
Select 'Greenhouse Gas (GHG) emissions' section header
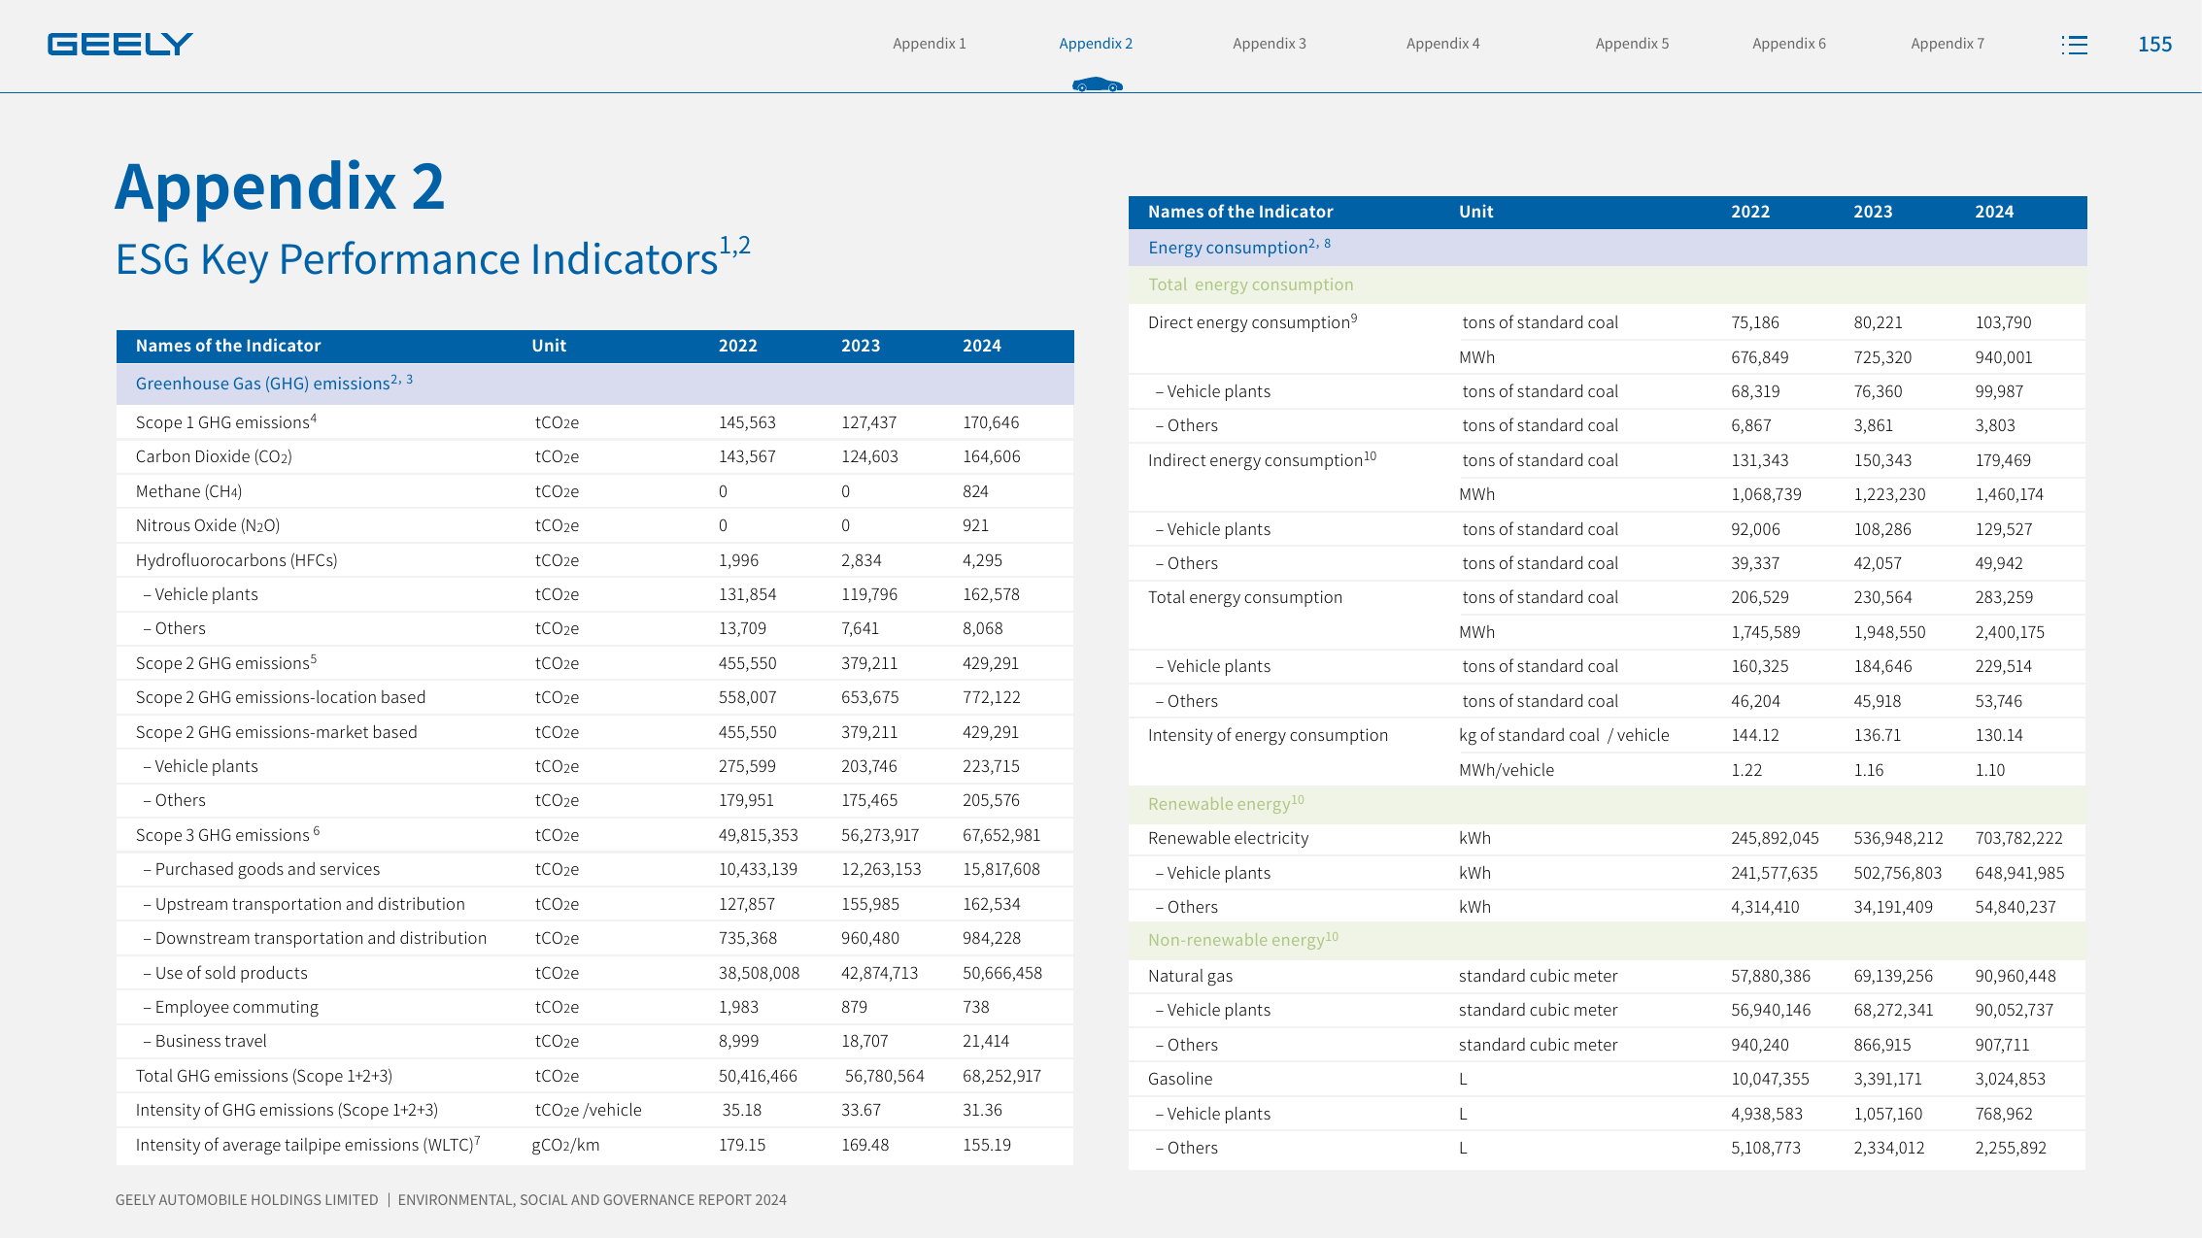274,383
